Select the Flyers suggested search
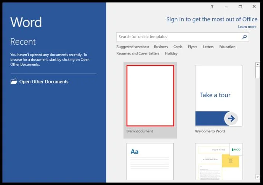The image size is (263, 185). [x=192, y=47]
